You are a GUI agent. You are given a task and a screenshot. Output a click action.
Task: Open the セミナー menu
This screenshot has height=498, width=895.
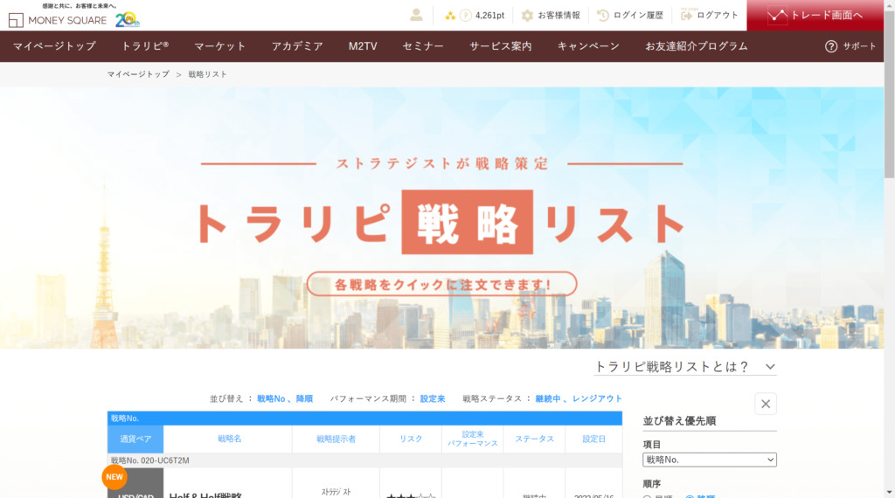click(423, 46)
